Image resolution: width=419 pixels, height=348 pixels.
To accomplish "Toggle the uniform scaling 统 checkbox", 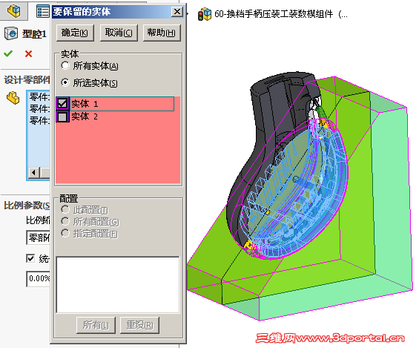I will pos(30,258).
